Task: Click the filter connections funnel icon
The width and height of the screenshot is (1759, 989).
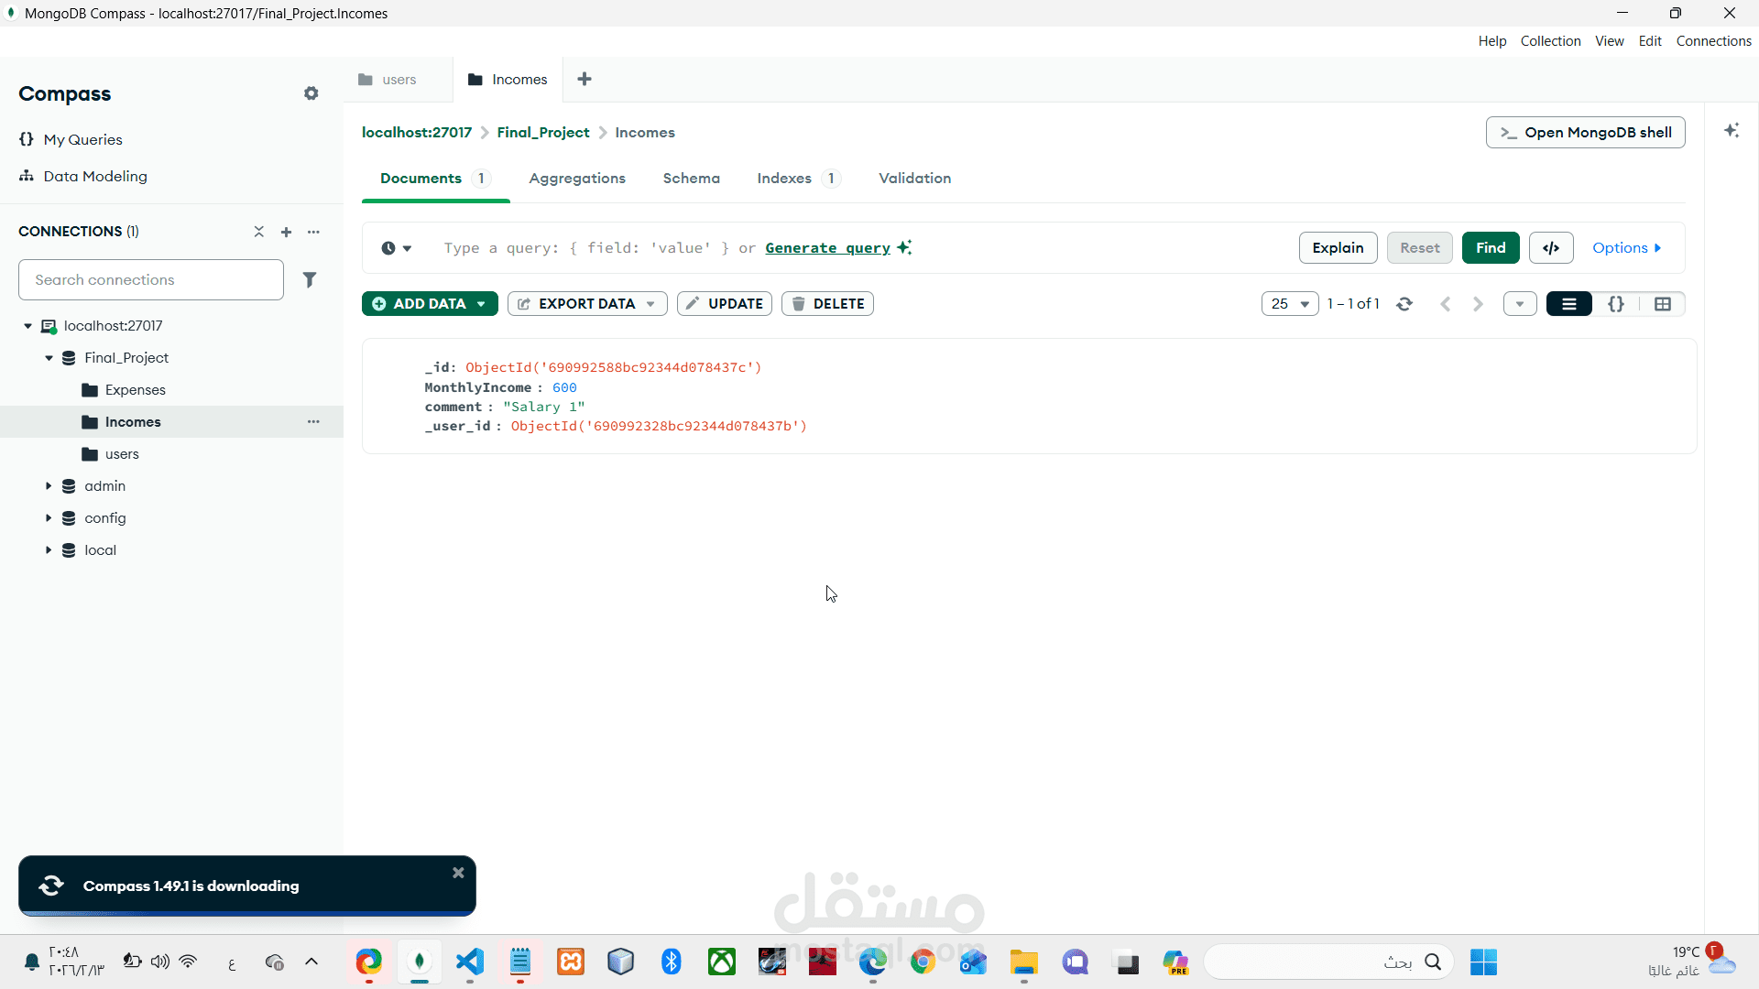Action: (310, 279)
